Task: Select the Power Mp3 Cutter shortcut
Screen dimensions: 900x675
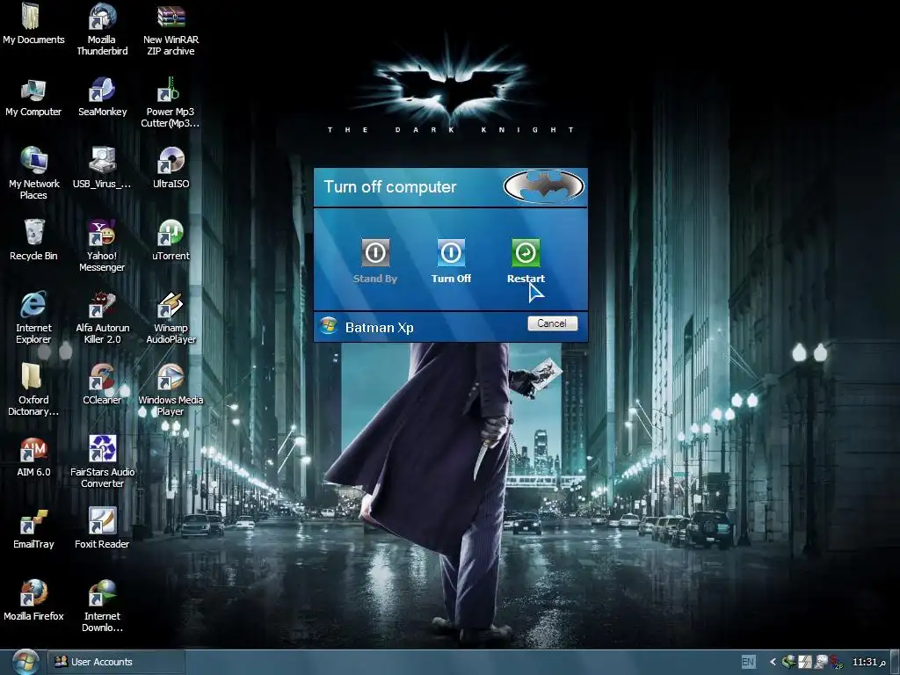Action: pos(171,102)
